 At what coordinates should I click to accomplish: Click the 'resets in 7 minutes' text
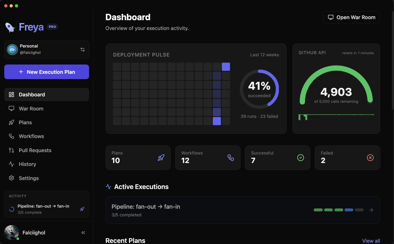point(358,53)
